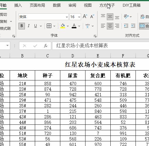
Task: Open the 数据 tab
Action: 57,5
